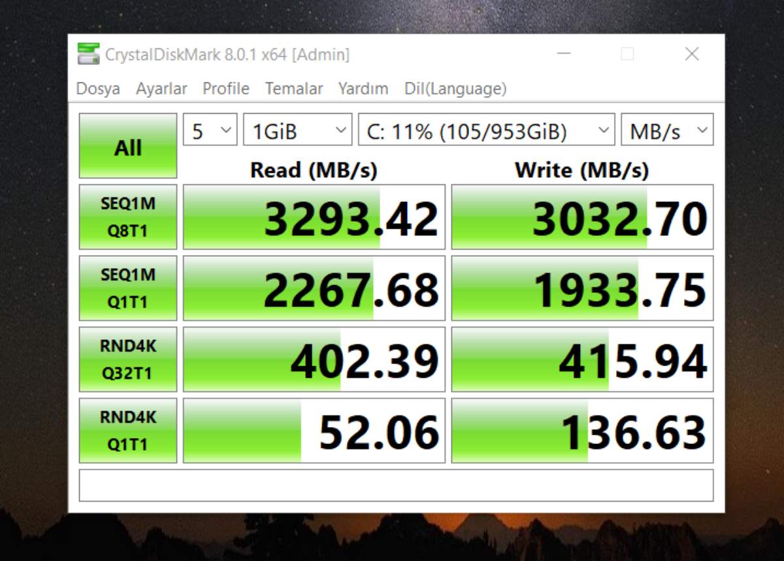This screenshot has height=561, width=784.
Task: Run the RND4K Q32T1 benchmark
Action: coord(128,360)
